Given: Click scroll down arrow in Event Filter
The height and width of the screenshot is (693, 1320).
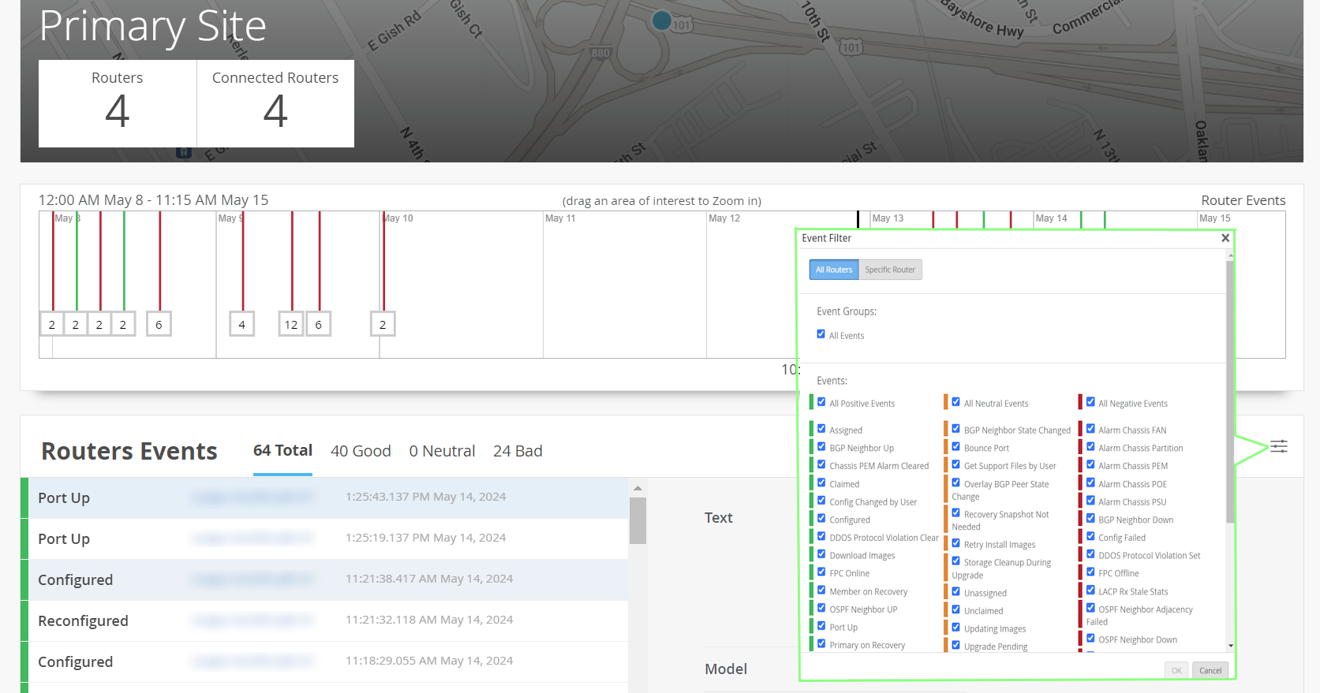Looking at the screenshot, I should 1230,646.
